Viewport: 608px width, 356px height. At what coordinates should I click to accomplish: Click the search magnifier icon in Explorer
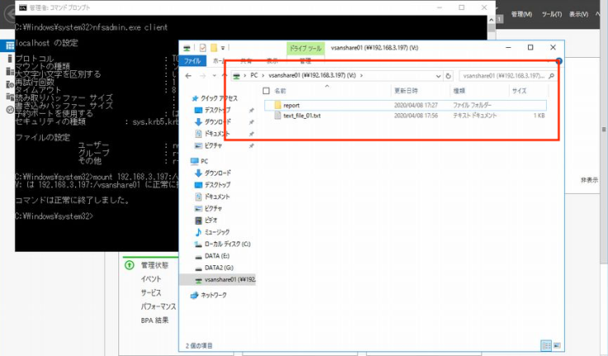(551, 76)
